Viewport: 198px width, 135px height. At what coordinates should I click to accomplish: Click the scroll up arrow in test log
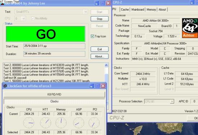coord(106,65)
